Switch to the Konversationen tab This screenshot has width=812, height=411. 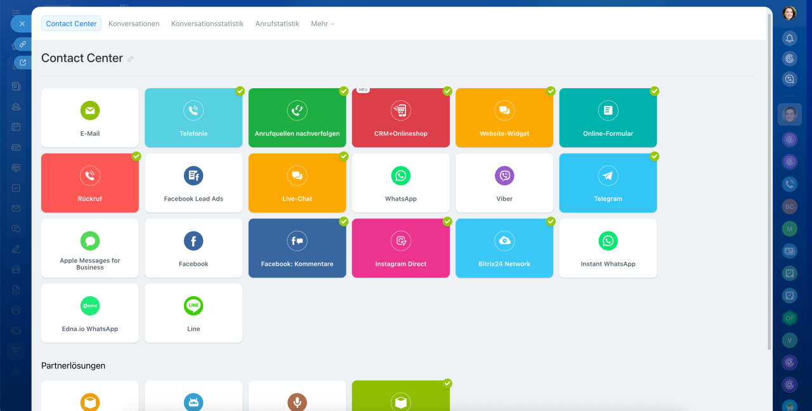click(134, 23)
